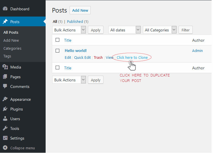Image resolution: width=213 pixels, height=153 pixels.
Task: Click the Filter button
Action: [186, 30]
